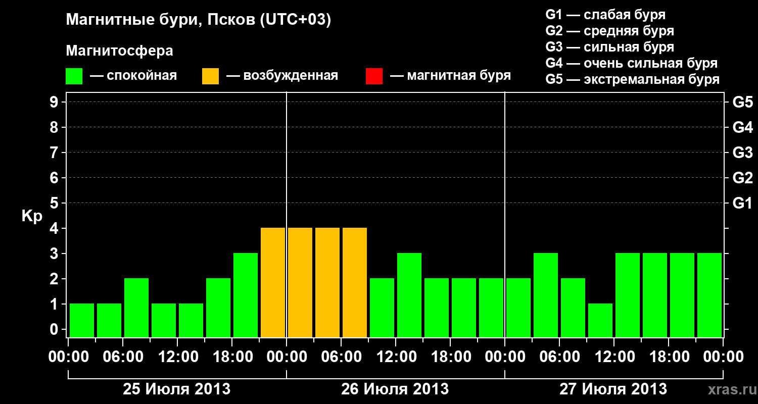This screenshot has height=404, width=758.
Task: Click the date label '25 Июля 2013'
Action: point(177,389)
